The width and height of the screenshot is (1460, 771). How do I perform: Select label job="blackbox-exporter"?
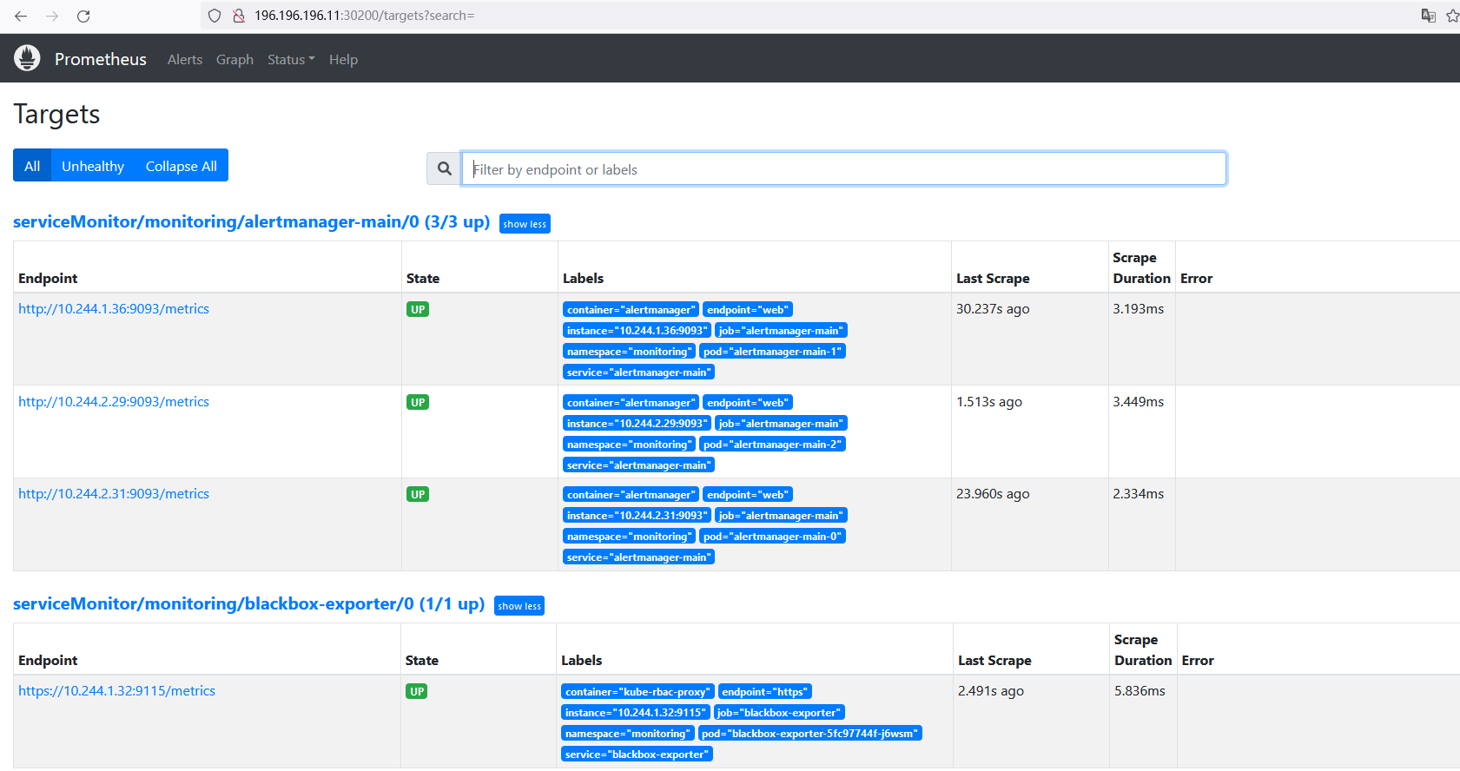(779, 713)
